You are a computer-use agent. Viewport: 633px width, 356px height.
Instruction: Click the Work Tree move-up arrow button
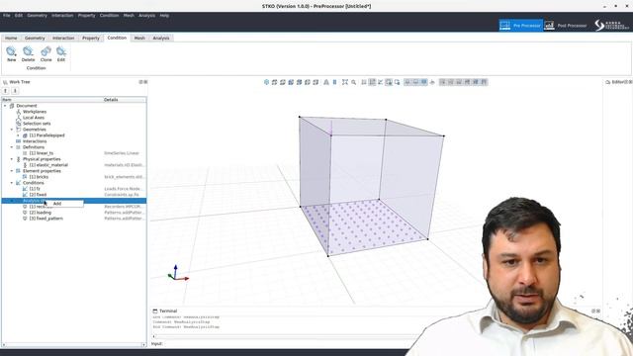pyautogui.click(x=6, y=91)
